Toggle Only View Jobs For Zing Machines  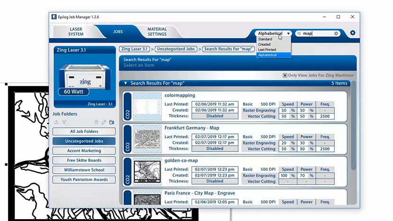285,75
